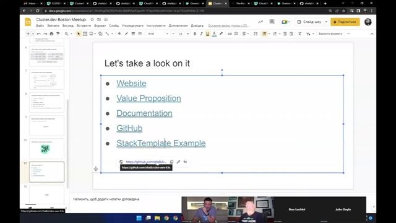
Task: Click the insert image icon
Action: 91,33
